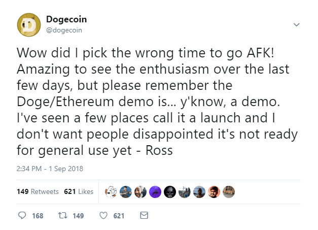318x230 pixels.
Task: Click the purple liker avatar
Action: coord(155,191)
